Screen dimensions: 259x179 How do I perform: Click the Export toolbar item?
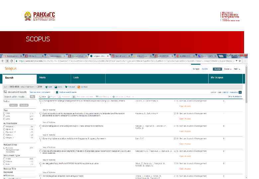pos(52,97)
